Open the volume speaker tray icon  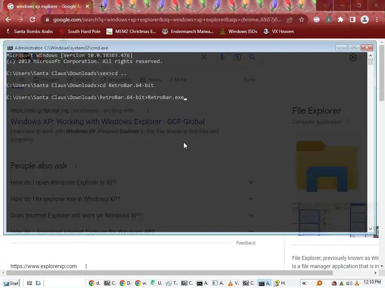(x=349, y=283)
